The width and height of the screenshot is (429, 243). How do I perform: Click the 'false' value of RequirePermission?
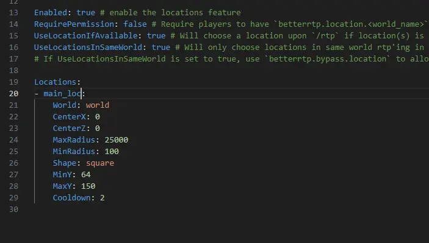click(135, 24)
